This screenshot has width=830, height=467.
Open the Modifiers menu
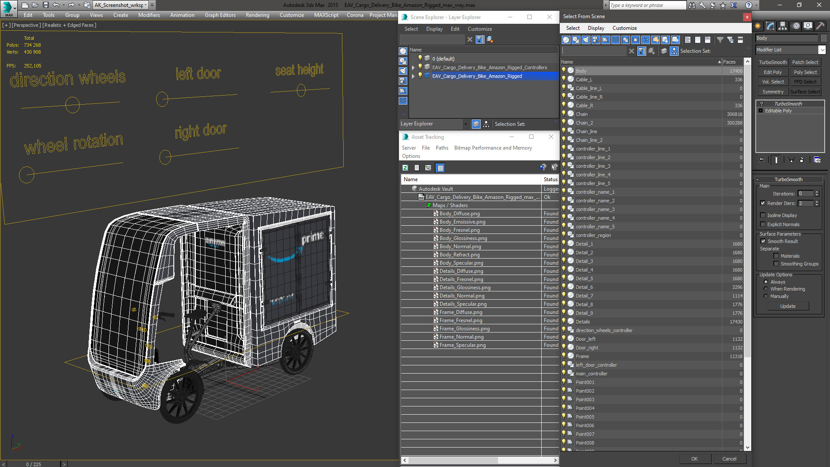(x=149, y=15)
